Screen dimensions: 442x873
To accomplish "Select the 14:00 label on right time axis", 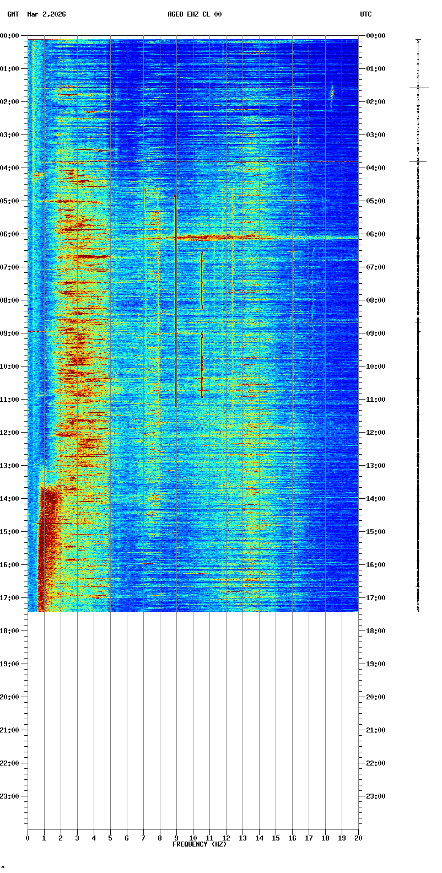I will click(x=375, y=499).
